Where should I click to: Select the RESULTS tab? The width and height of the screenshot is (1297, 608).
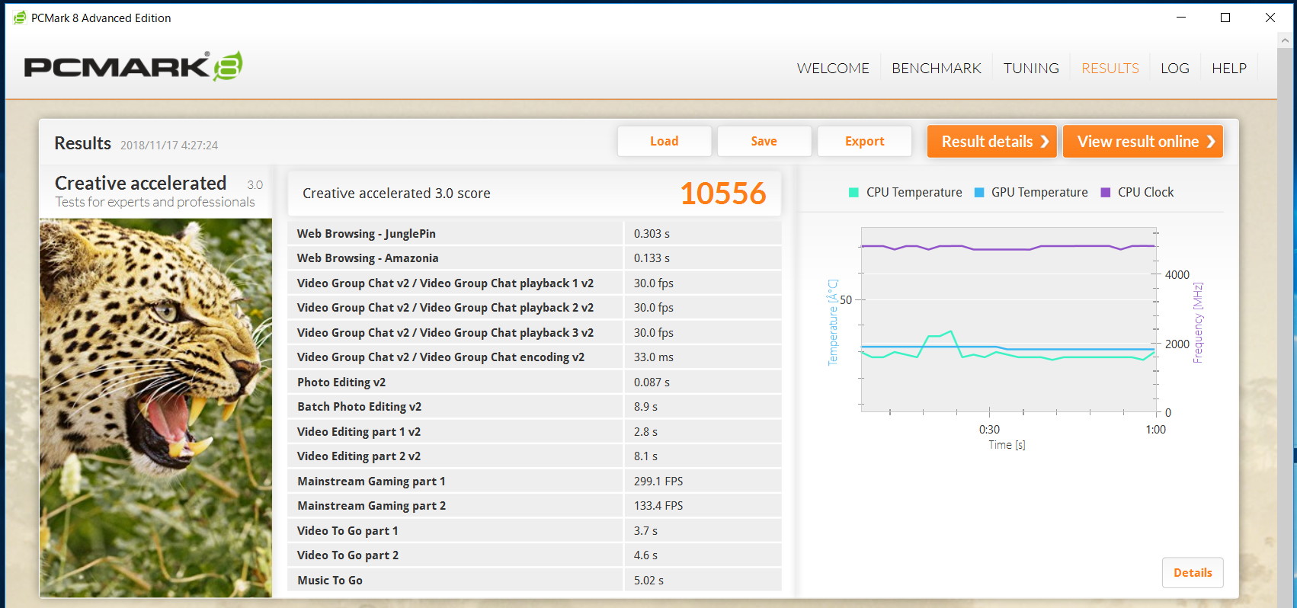[x=1110, y=69]
